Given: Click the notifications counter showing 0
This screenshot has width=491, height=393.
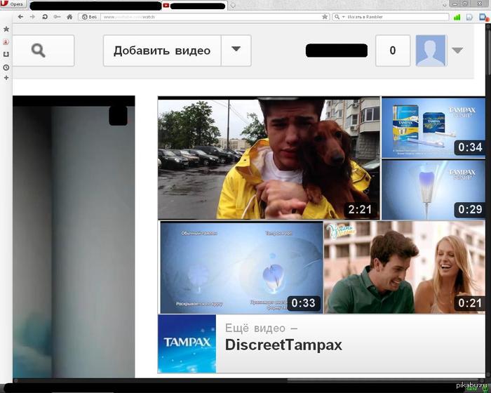Looking at the screenshot, I should tap(392, 51).
